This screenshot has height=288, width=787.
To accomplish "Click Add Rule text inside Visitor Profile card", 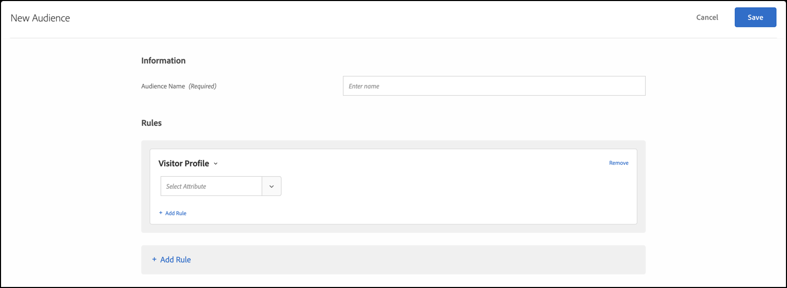I will (x=176, y=213).
